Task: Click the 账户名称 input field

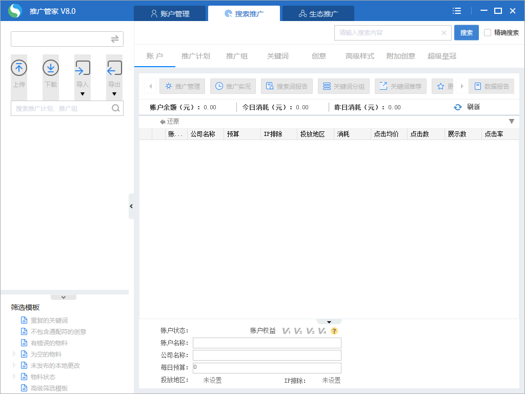Action: pos(267,343)
